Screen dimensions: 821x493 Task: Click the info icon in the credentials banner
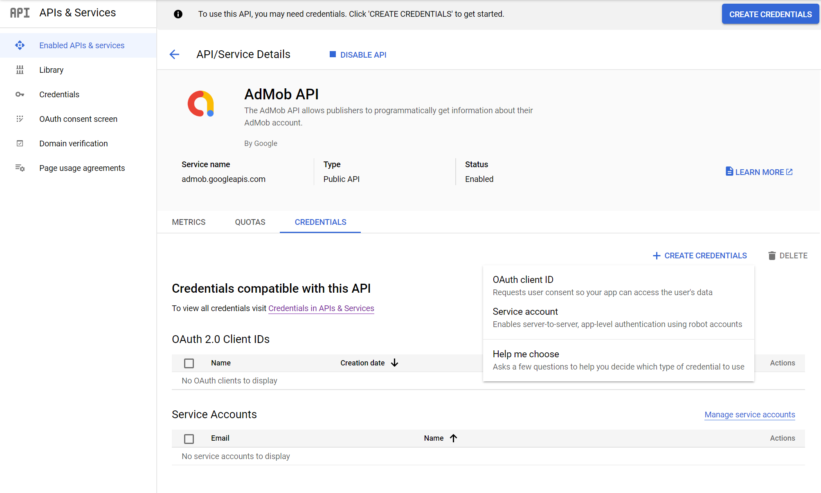(178, 13)
